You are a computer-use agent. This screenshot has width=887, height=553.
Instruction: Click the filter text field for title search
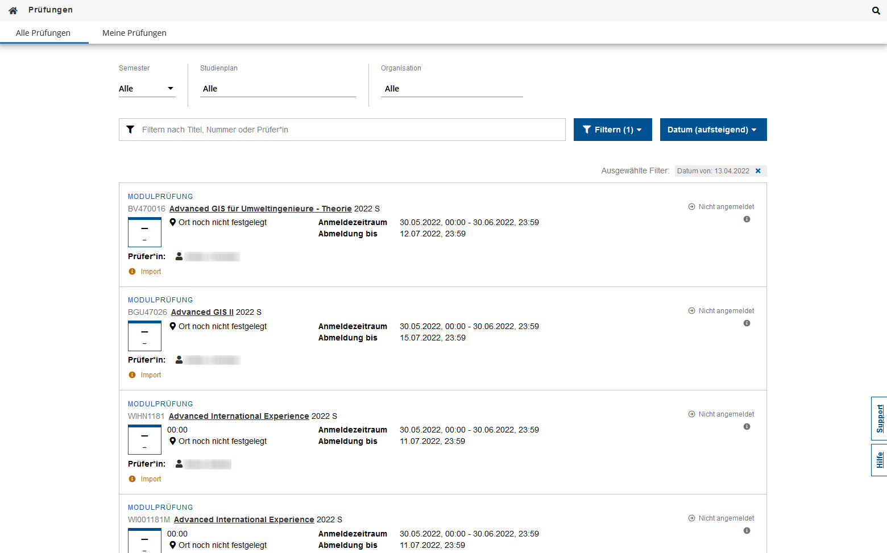pos(350,130)
